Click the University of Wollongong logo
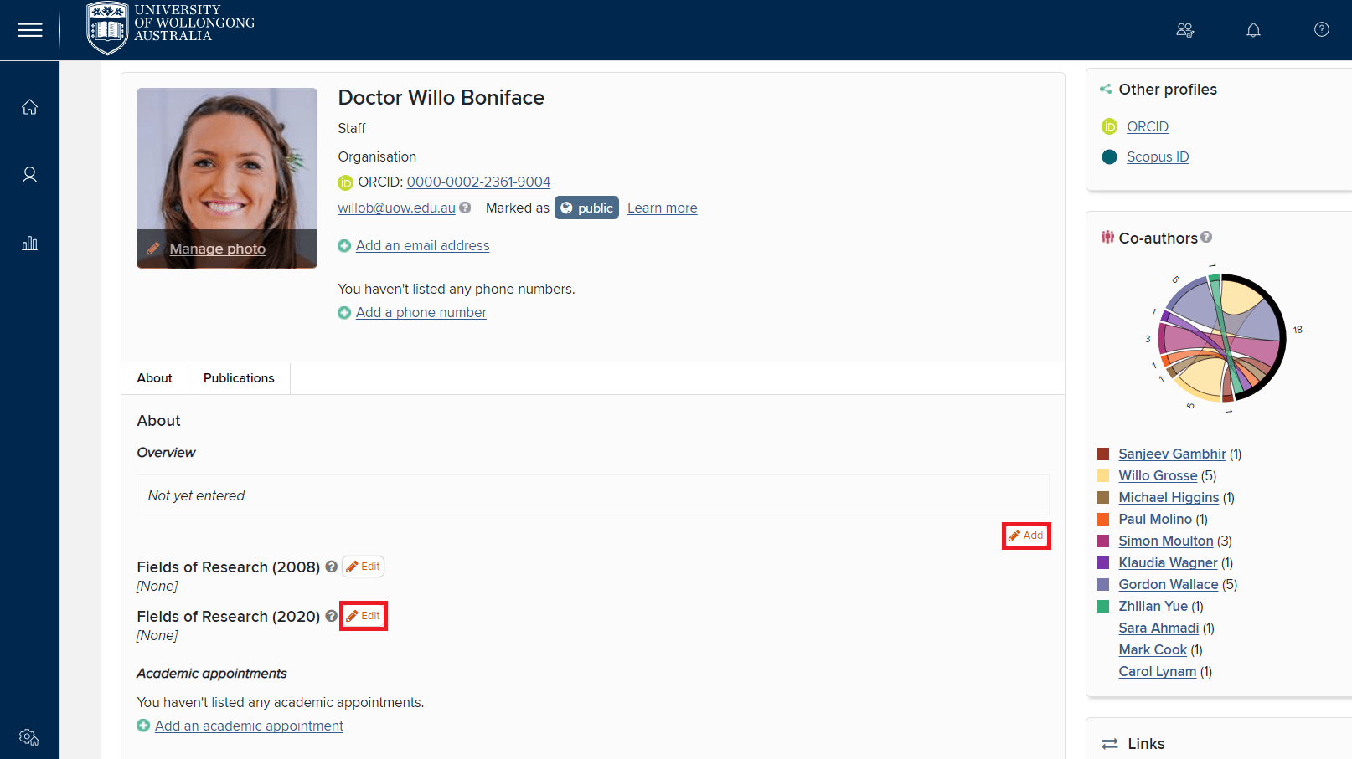The height and width of the screenshot is (759, 1352). point(171,28)
